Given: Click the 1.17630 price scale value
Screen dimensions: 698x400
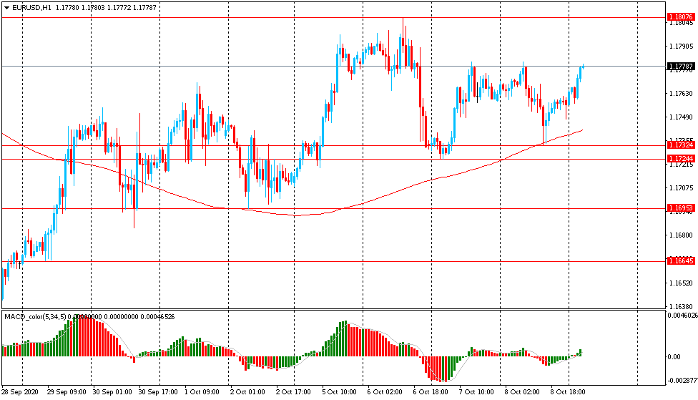Looking at the screenshot, I should [x=681, y=94].
